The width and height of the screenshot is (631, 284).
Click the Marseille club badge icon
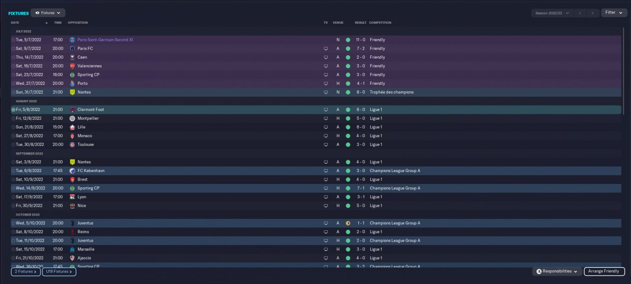tap(72, 249)
